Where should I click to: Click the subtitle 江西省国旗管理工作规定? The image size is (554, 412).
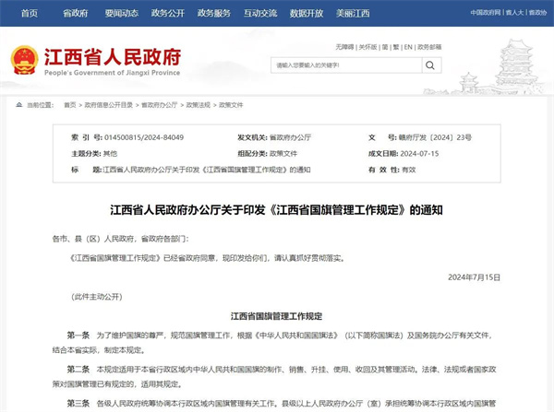coord(276,316)
